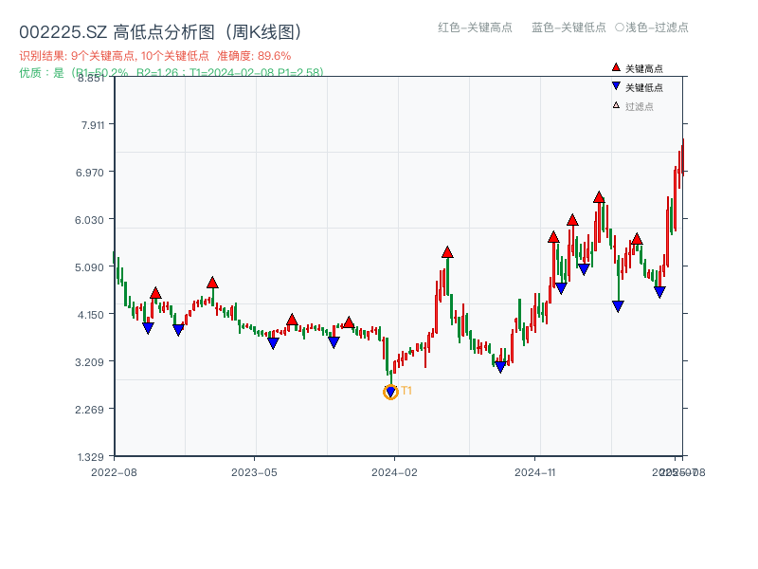Click the 7.911 y-axis price label
758x569 pixels.
pyautogui.click(x=92, y=125)
